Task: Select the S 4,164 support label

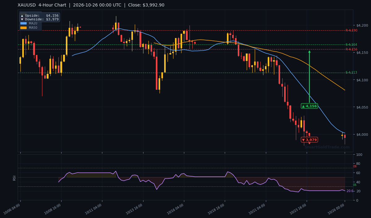Action: [351, 45]
